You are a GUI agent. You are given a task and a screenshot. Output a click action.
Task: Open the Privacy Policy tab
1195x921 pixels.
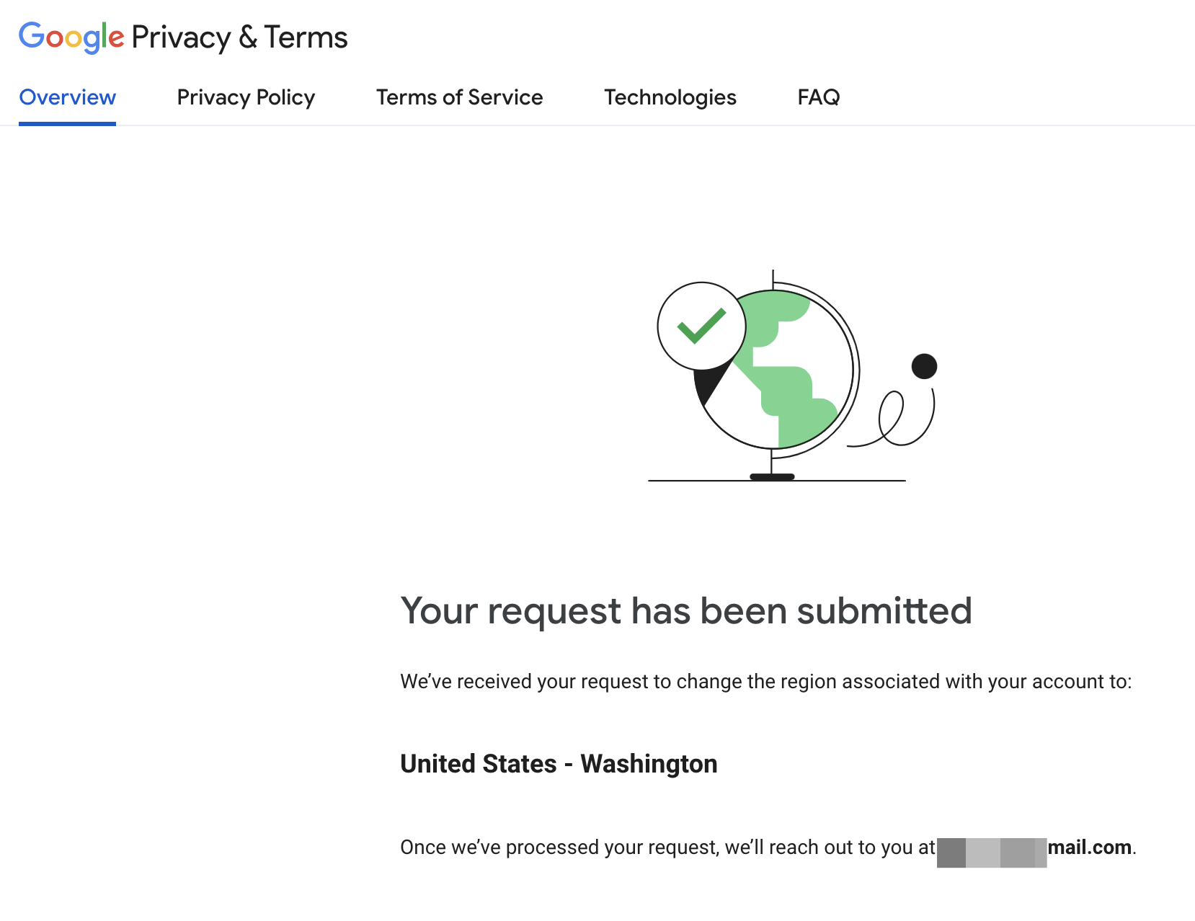246,97
